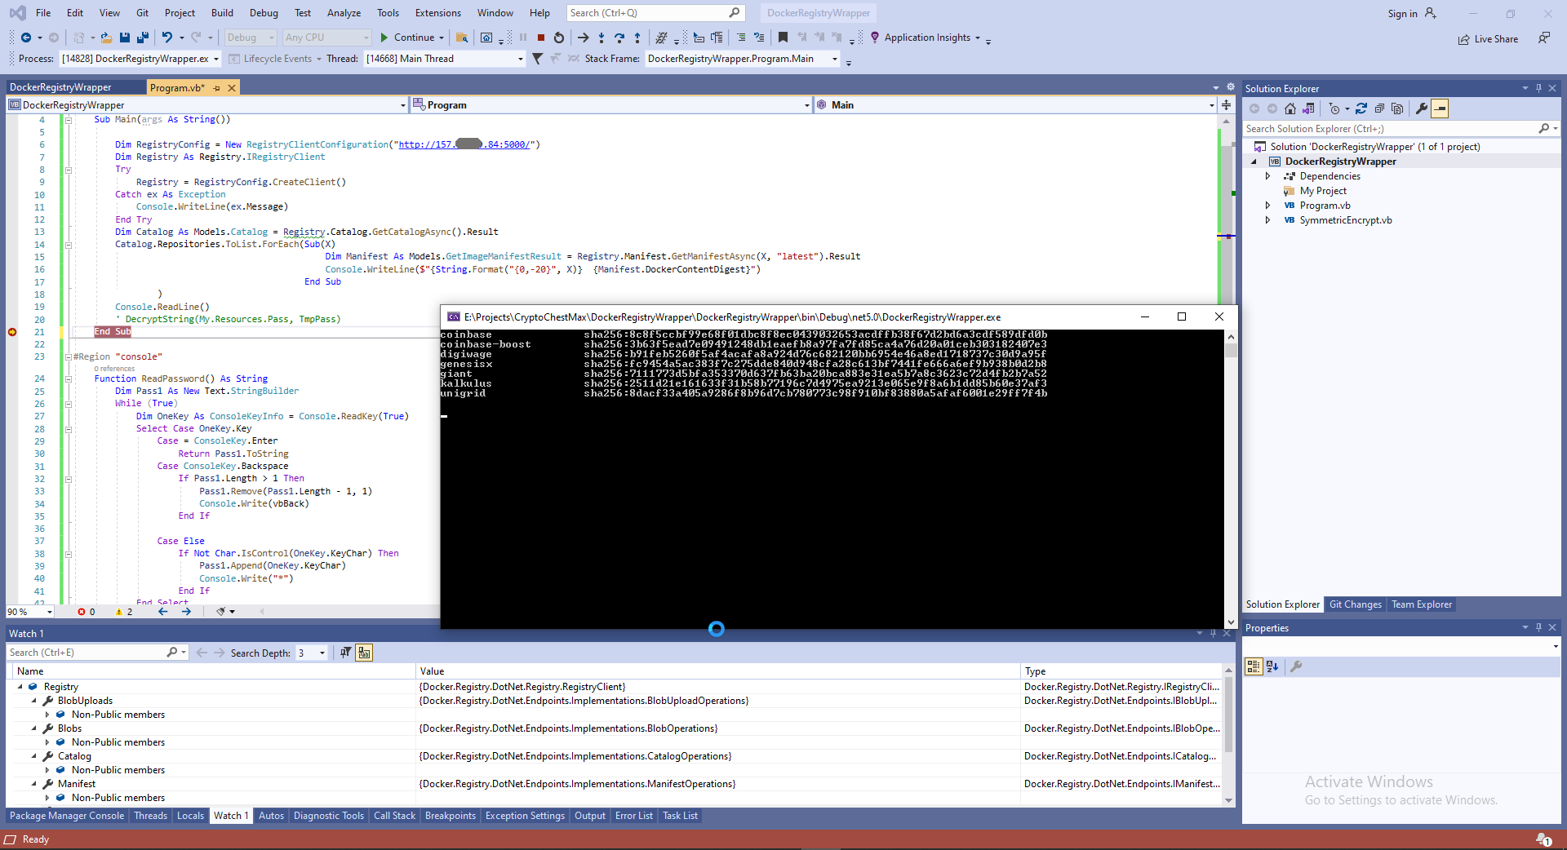Click the Save All icon

(x=143, y=38)
